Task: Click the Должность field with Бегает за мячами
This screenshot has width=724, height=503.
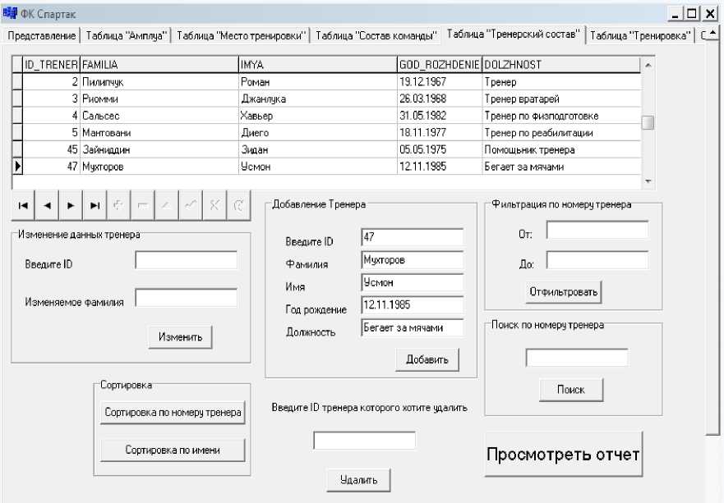Action: 413,327
